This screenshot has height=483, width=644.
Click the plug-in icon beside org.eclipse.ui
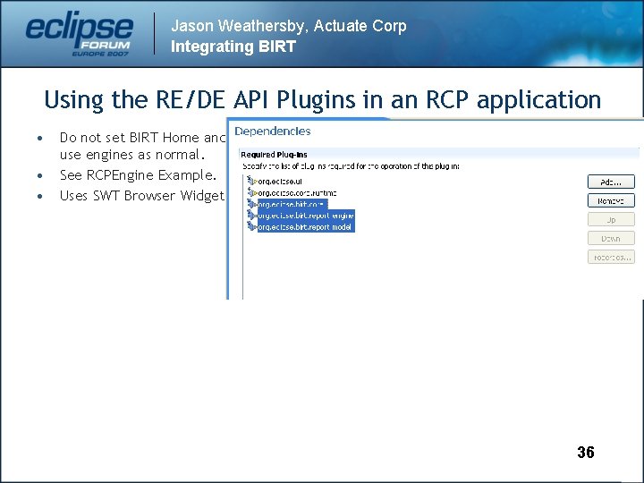[251, 181]
